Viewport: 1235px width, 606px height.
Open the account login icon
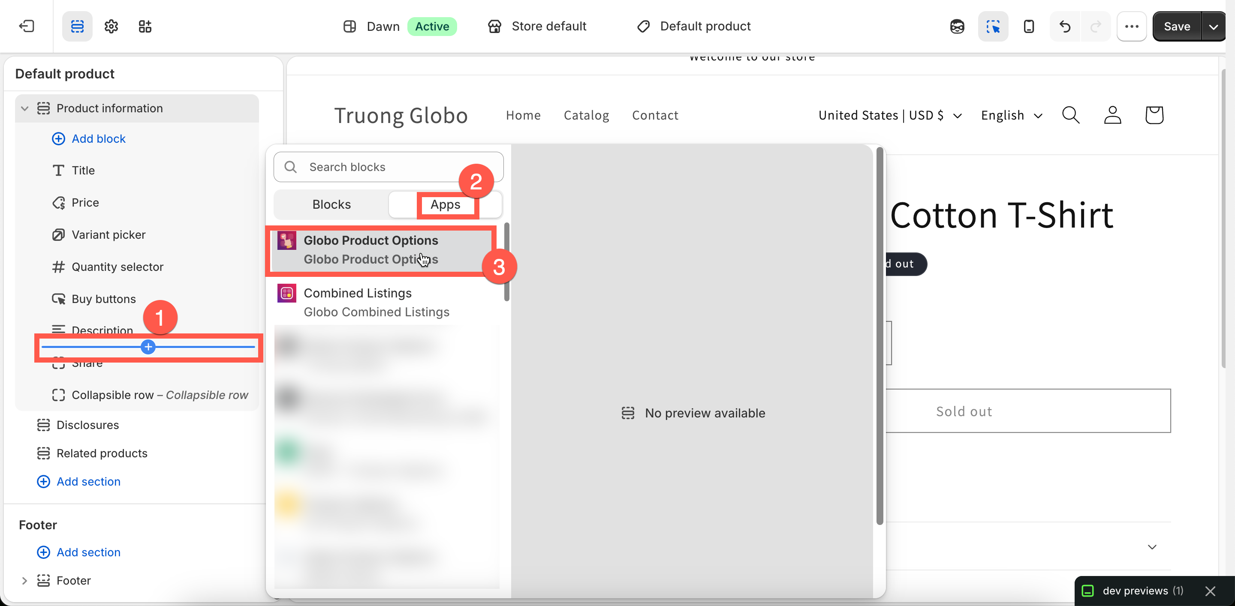[x=1112, y=115]
